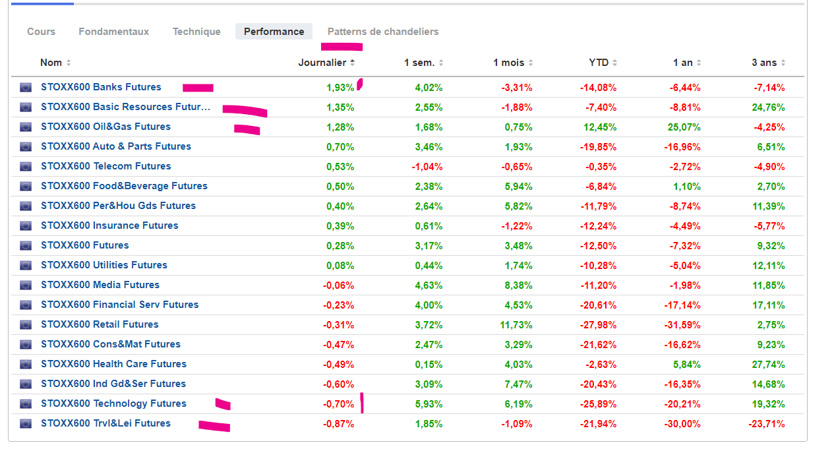Open the Fondamentaux tab
834x449 pixels.
coord(113,32)
